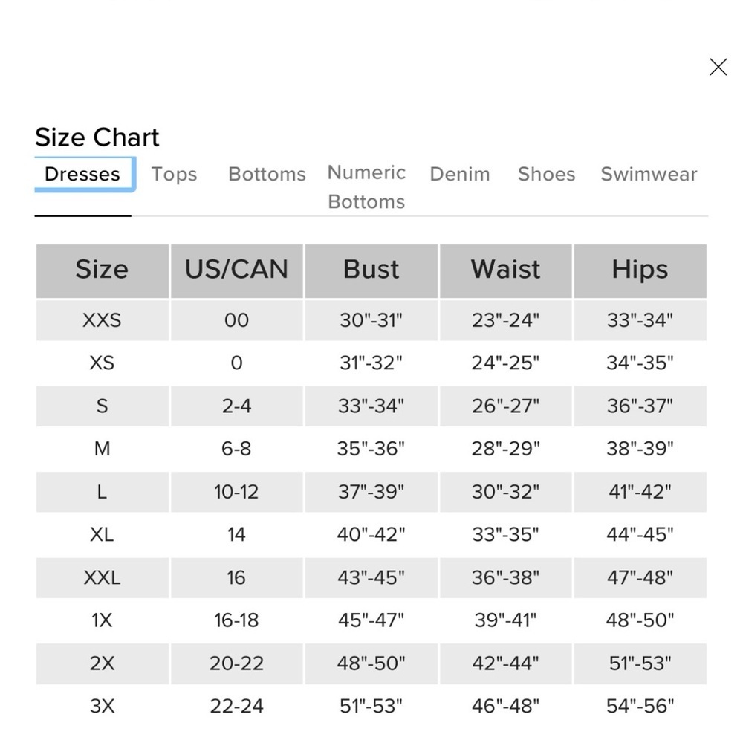Switch to the Tops tab
The height and width of the screenshot is (743, 743).
point(174,174)
